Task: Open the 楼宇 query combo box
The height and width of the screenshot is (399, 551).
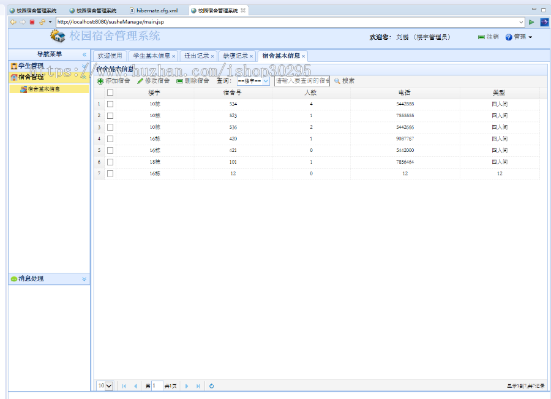Action: pyautogui.click(x=266, y=81)
